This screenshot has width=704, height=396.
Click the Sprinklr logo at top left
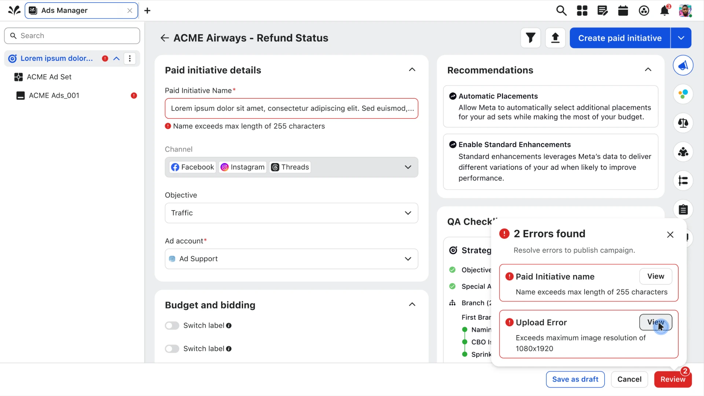[14, 10]
